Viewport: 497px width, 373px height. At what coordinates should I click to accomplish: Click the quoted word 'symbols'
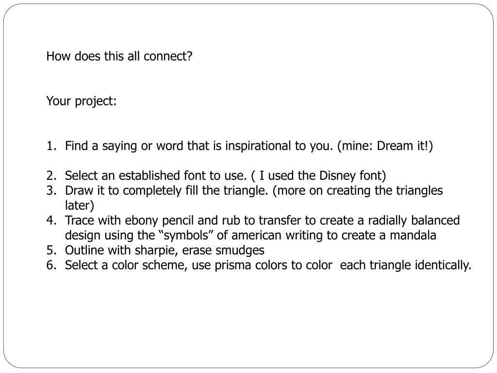pyautogui.click(x=185, y=236)
